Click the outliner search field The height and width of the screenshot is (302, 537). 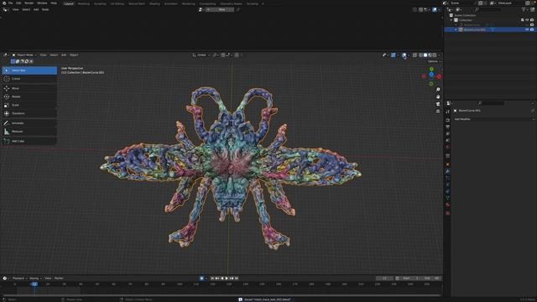[489, 9]
